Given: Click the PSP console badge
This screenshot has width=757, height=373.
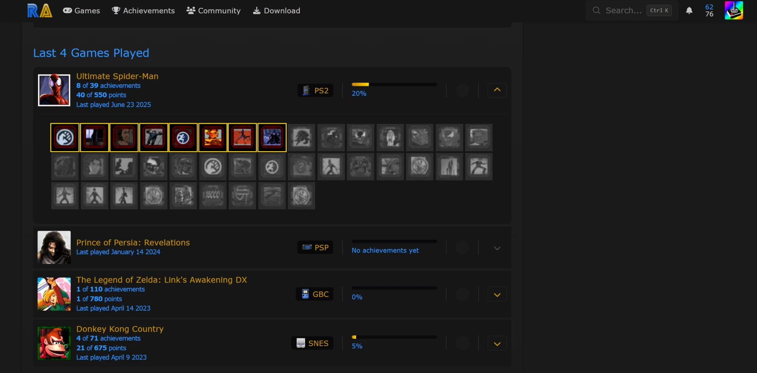Looking at the screenshot, I should (315, 247).
